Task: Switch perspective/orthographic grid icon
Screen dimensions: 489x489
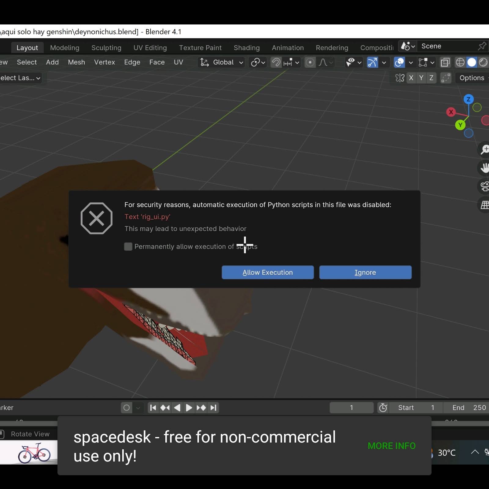Action: coord(484,204)
